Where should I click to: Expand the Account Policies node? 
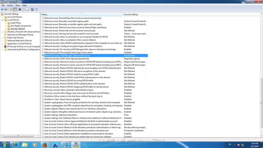2,17
